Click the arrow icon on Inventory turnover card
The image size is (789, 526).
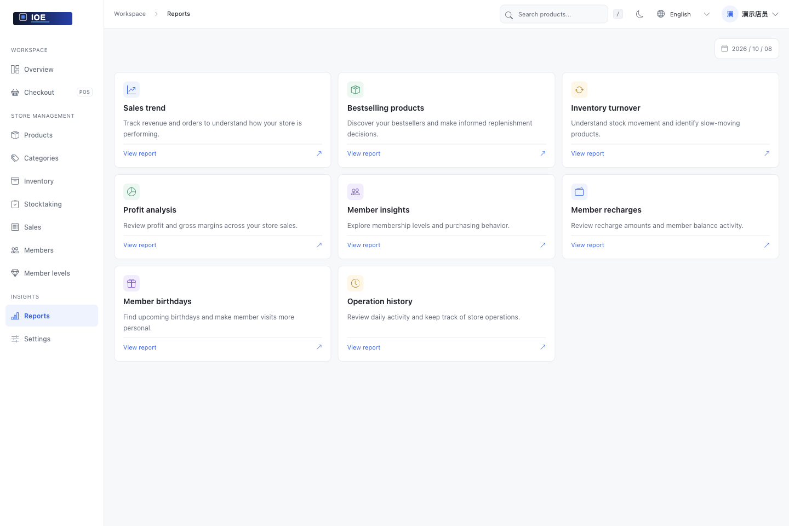tap(767, 153)
